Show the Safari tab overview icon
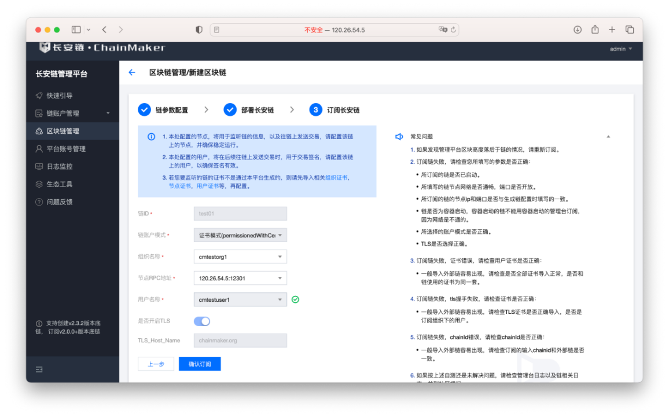This screenshot has height=417, width=669. click(629, 30)
